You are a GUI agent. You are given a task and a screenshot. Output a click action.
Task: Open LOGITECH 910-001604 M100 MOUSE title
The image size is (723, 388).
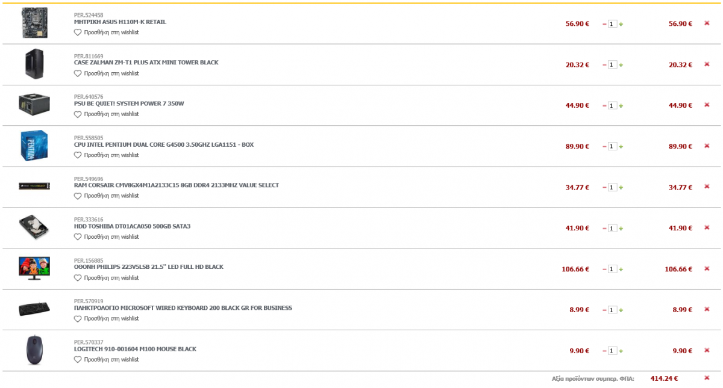click(x=135, y=349)
